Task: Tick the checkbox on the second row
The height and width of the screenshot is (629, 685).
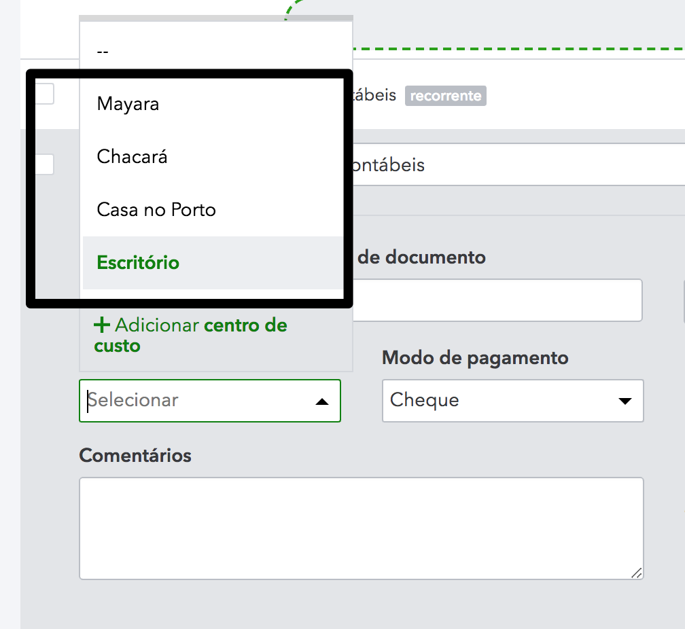Action: [x=45, y=164]
